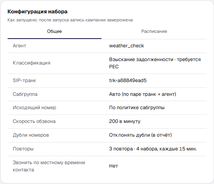The width and height of the screenshot is (214, 184).
Task: Select the По политике сабгруппы value
Action: [x=137, y=108]
